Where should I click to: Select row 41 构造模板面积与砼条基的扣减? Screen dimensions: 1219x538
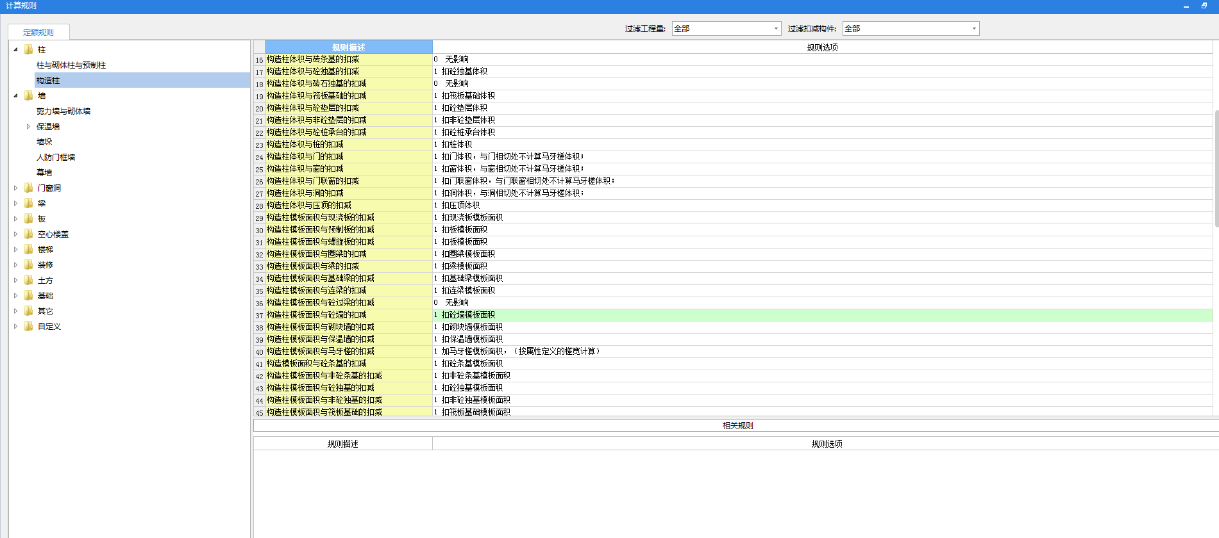pos(349,363)
